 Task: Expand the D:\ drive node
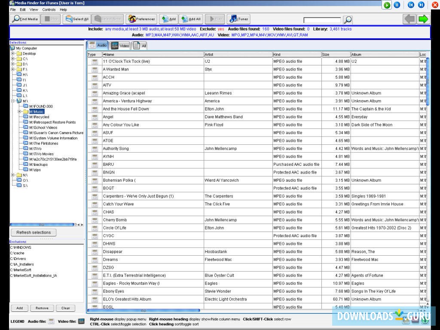(x=12, y=64)
